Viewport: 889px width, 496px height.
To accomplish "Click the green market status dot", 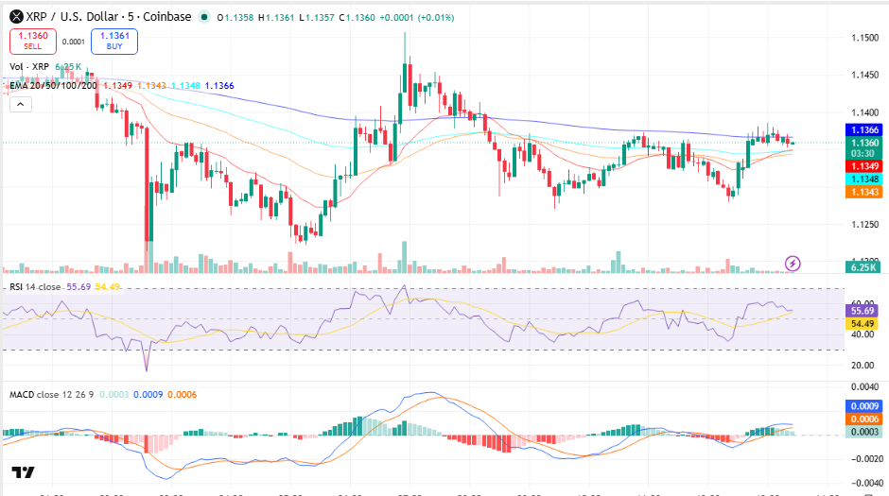I will (204, 17).
